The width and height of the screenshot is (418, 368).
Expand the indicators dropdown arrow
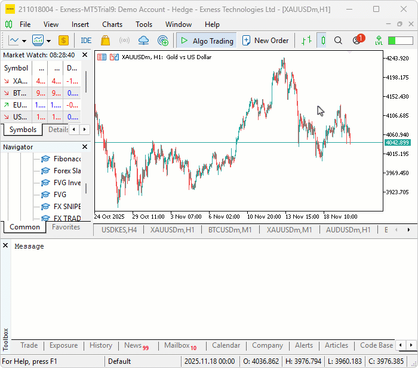pos(48,41)
